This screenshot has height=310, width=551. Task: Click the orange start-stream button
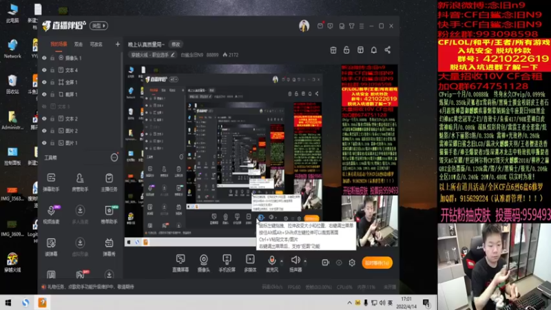pos(377,263)
